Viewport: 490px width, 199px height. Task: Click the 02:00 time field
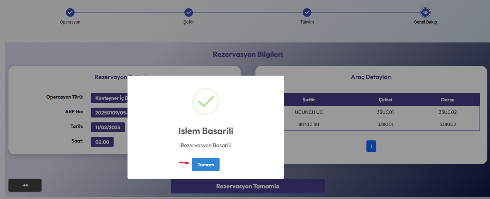pyautogui.click(x=102, y=142)
